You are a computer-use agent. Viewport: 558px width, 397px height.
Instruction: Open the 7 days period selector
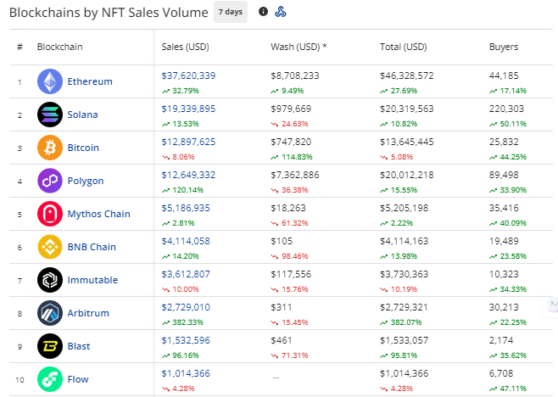pos(231,12)
